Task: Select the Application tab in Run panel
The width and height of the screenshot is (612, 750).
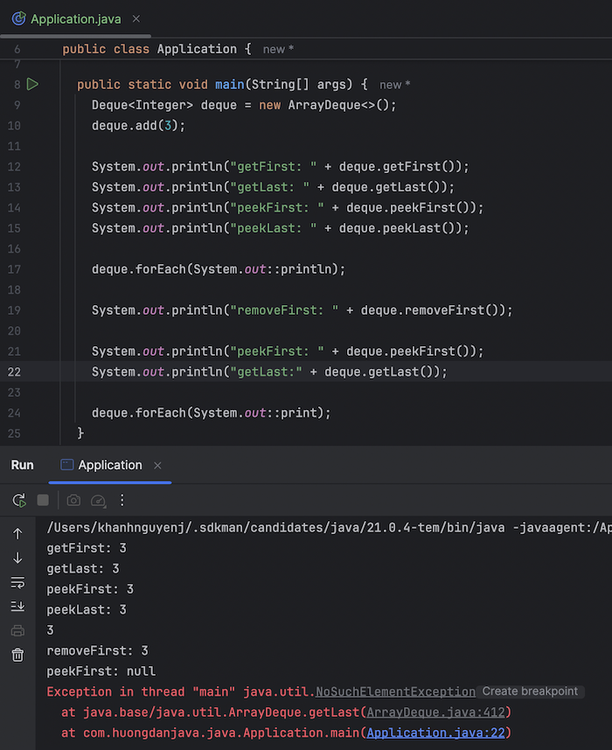Action: click(109, 465)
